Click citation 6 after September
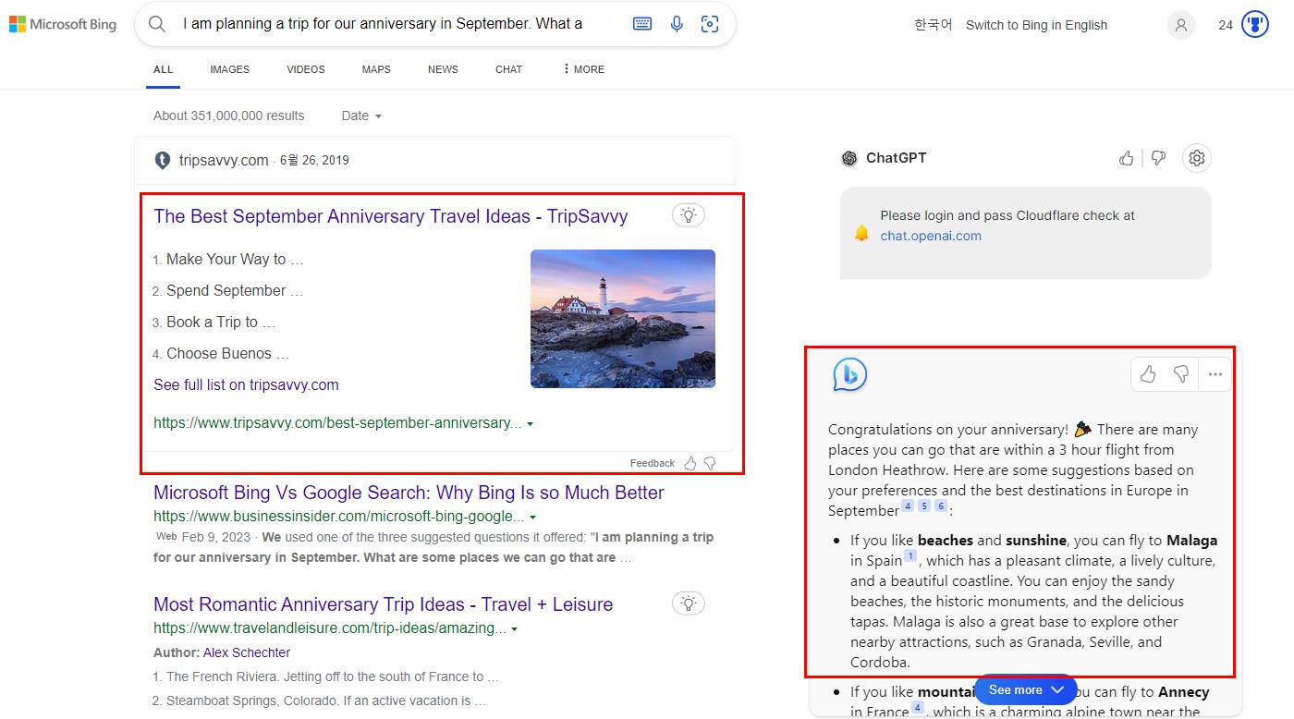Screen dimensions: 1294x719 click(941, 506)
